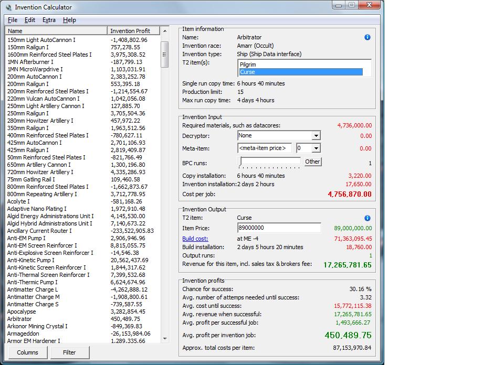
Task: Select 220mm Vulcan AutoCannon I row
Action: (83, 99)
